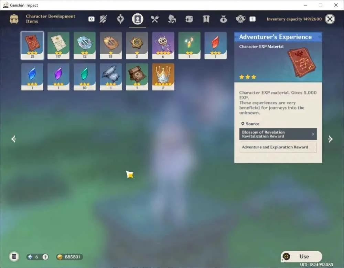Select the green gemstone with count 10

tap(85, 77)
